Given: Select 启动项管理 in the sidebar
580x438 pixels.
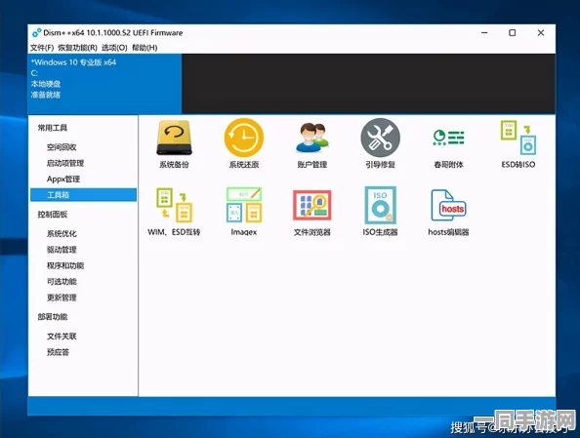Looking at the screenshot, I should (65, 163).
